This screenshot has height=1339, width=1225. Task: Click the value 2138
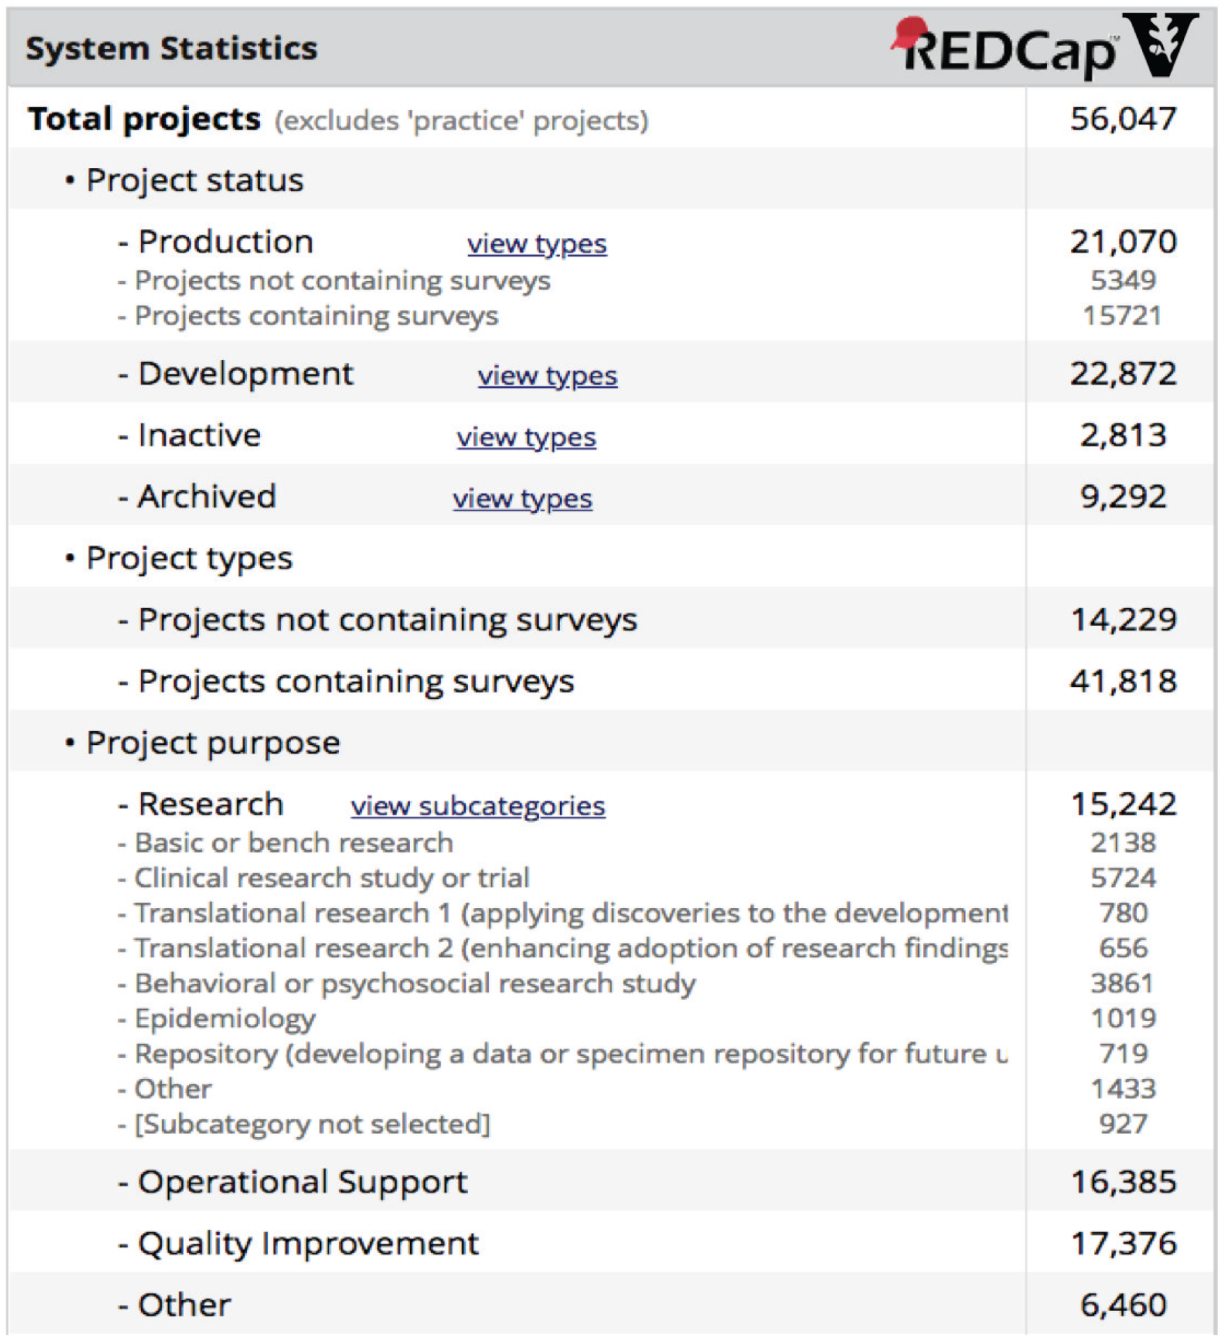point(1122,843)
